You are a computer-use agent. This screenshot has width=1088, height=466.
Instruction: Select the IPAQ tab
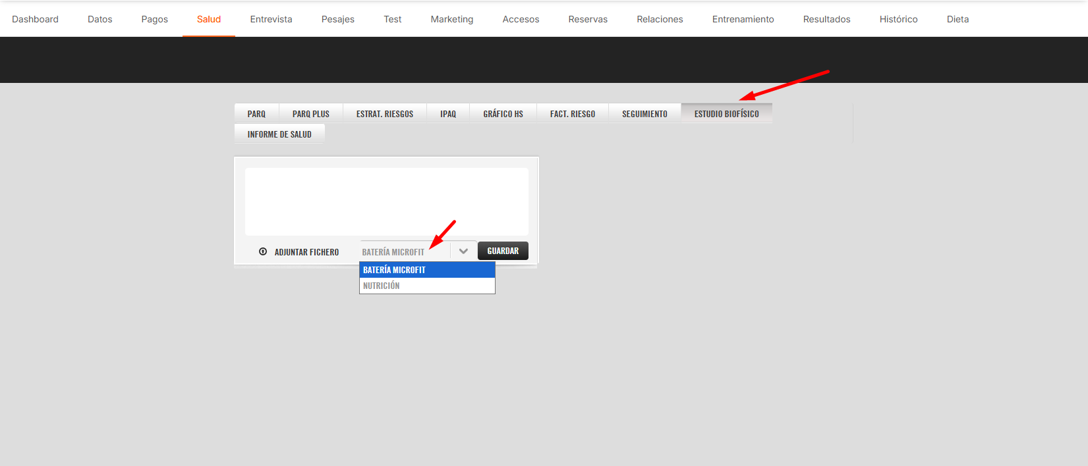click(x=448, y=114)
